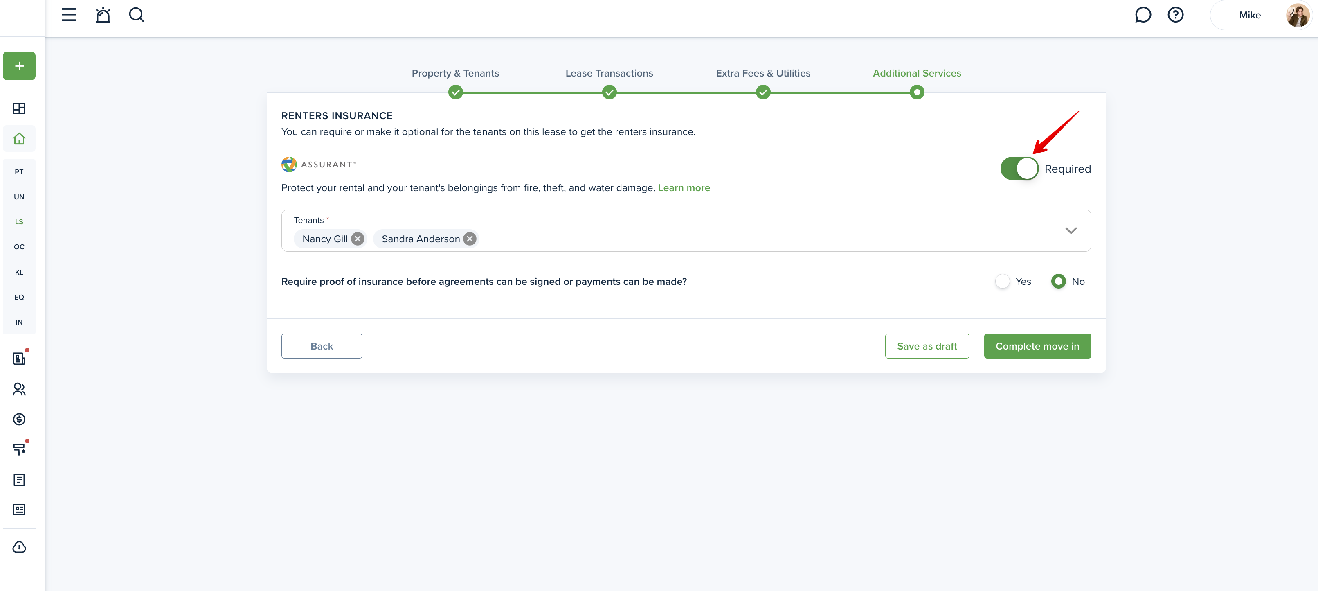Click the green plus create button
The height and width of the screenshot is (591, 1318).
coord(19,66)
